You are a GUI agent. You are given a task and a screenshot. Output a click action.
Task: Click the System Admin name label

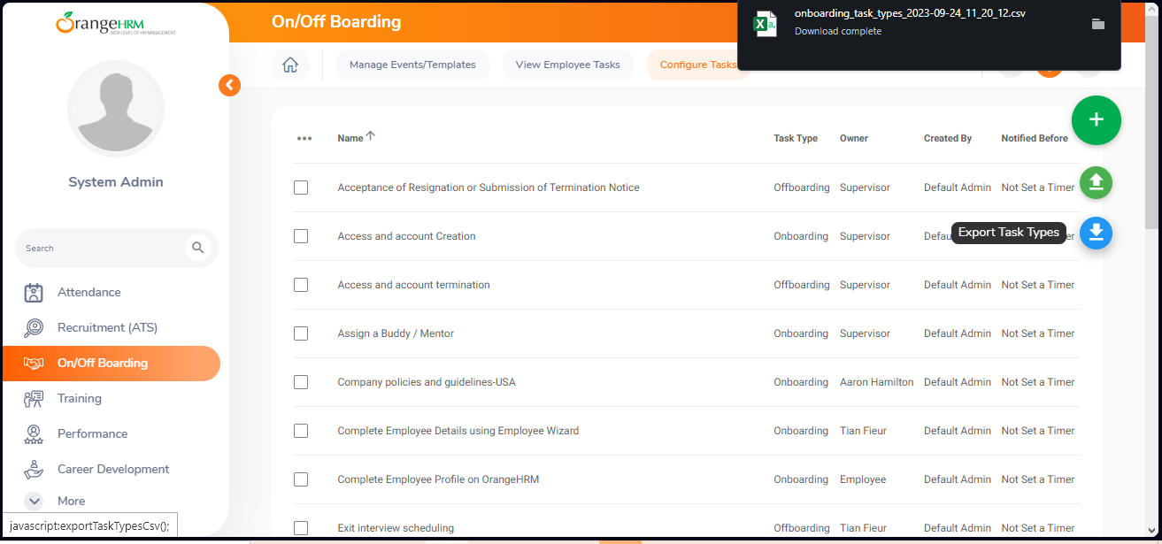point(116,182)
